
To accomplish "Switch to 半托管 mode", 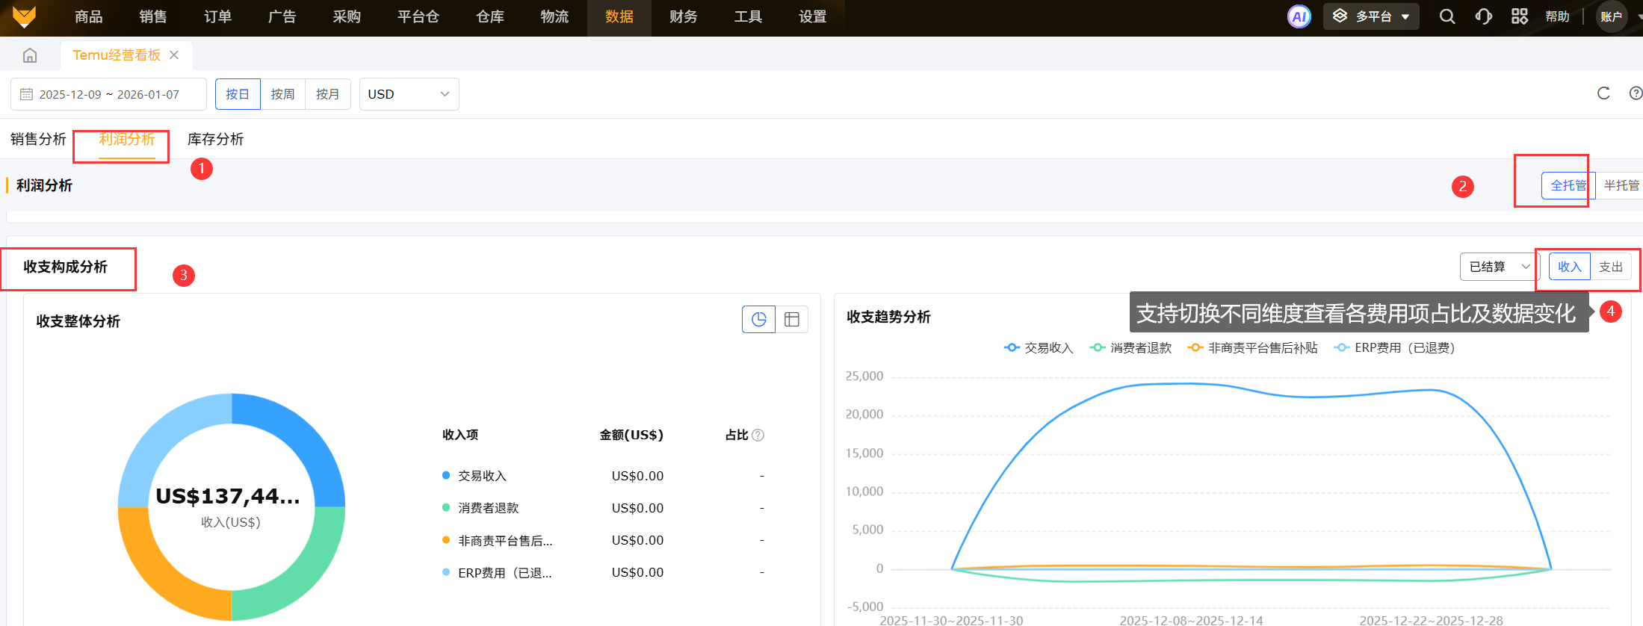I will (1620, 185).
